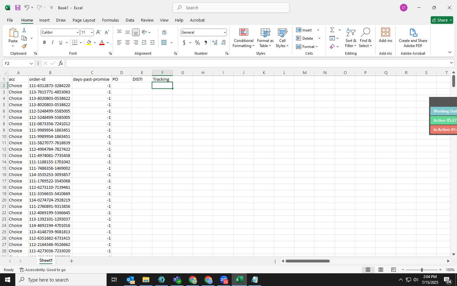Open the Font size dropdown
Viewport: 457px width, 286px height.
pyautogui.click(x=92, y=32)
